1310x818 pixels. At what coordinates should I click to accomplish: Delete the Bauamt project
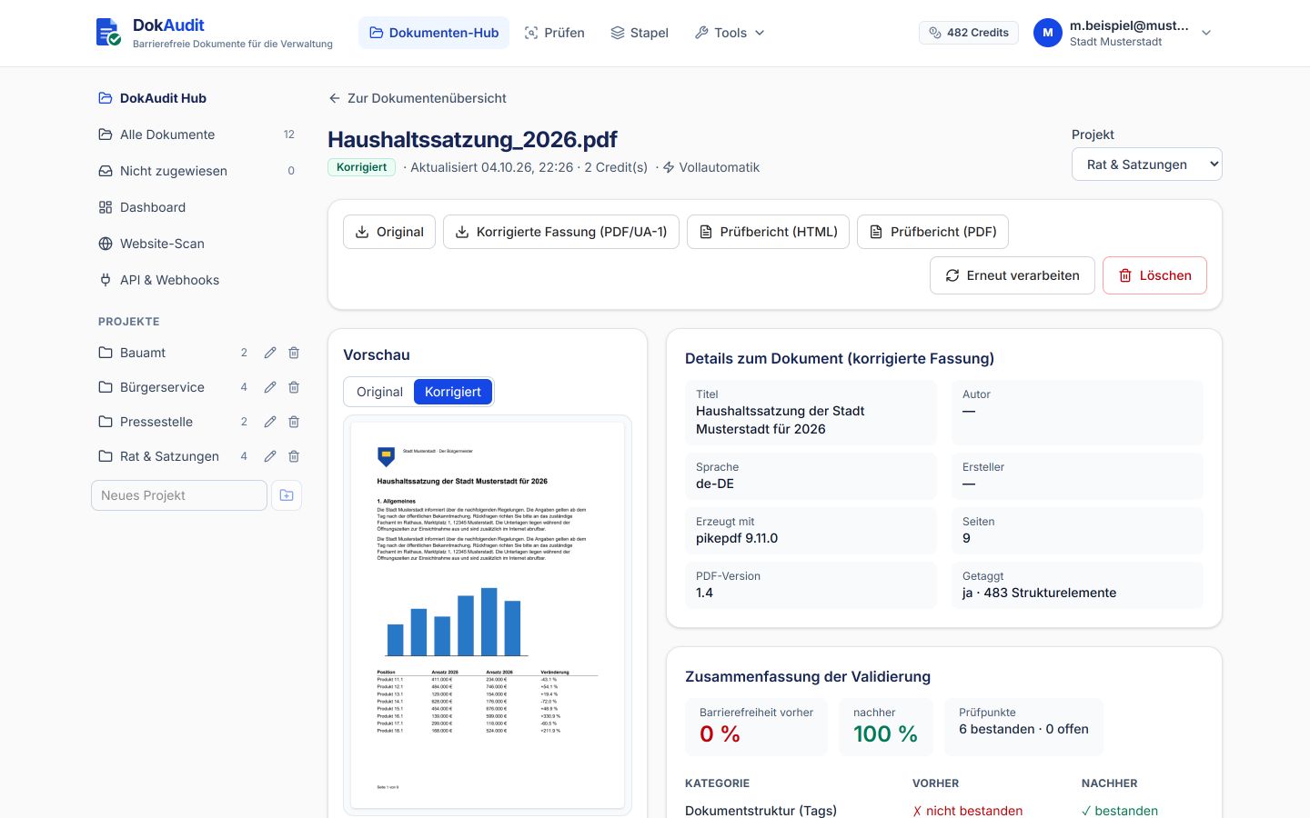294,353
